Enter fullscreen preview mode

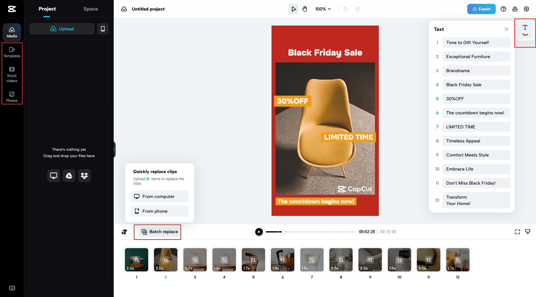click(517, 232)
